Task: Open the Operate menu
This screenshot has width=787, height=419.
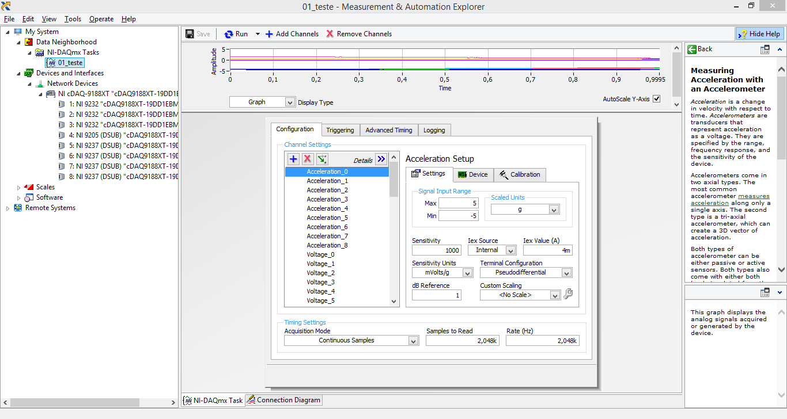Action: (101, 19)
